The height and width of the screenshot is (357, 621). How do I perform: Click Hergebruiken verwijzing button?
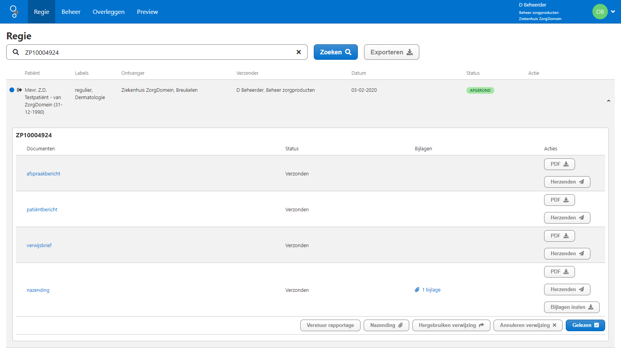(x=451, y=325)
